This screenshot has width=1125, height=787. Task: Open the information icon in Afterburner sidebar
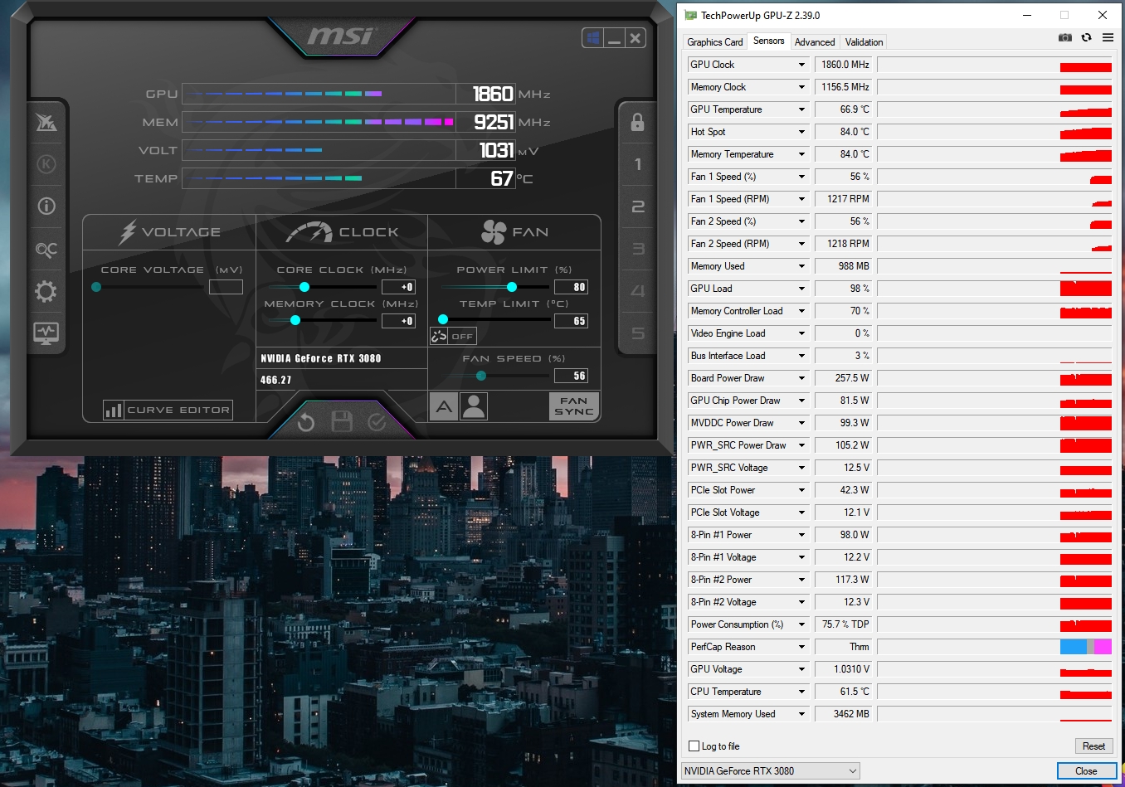46,206
